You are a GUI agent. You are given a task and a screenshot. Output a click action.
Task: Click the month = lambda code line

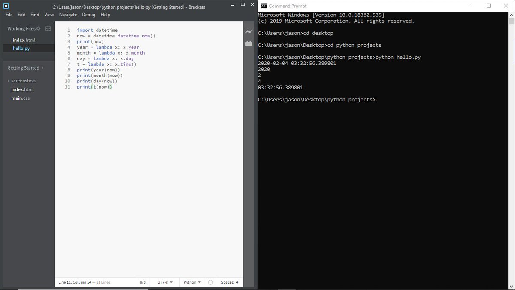(x=111, y=53)
